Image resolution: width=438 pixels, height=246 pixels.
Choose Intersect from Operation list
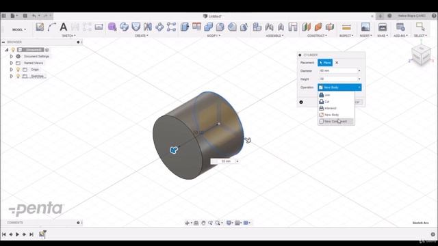336,108
